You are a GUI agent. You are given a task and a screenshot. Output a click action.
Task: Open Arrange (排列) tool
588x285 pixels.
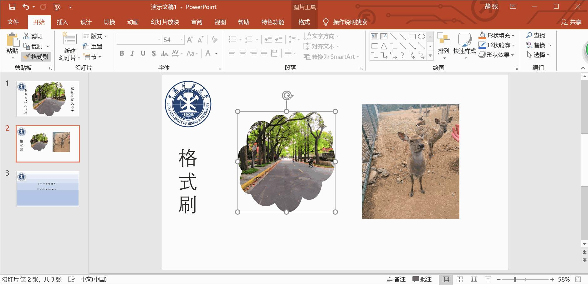pos(443,45)
